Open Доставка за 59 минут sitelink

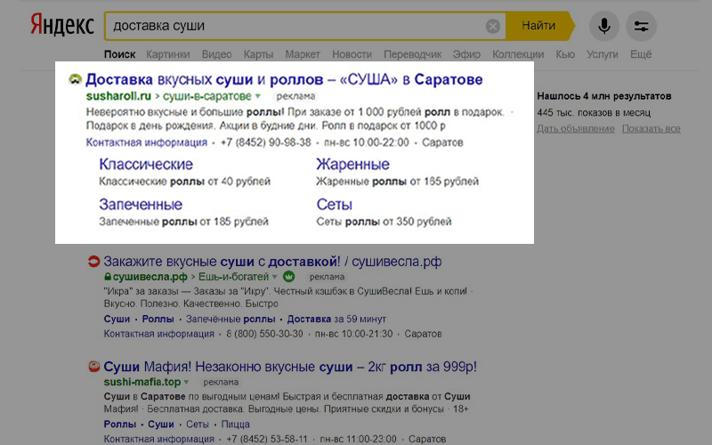[336, 319]
